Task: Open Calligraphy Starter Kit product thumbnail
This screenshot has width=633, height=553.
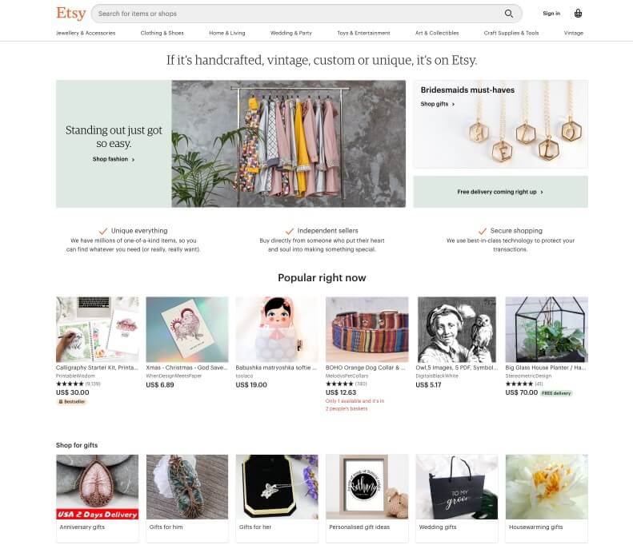Action: click(x=98, y=329)
